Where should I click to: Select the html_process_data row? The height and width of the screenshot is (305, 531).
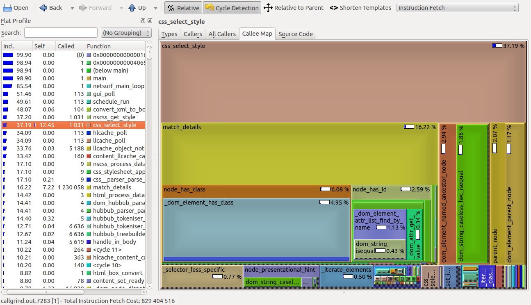73,195
